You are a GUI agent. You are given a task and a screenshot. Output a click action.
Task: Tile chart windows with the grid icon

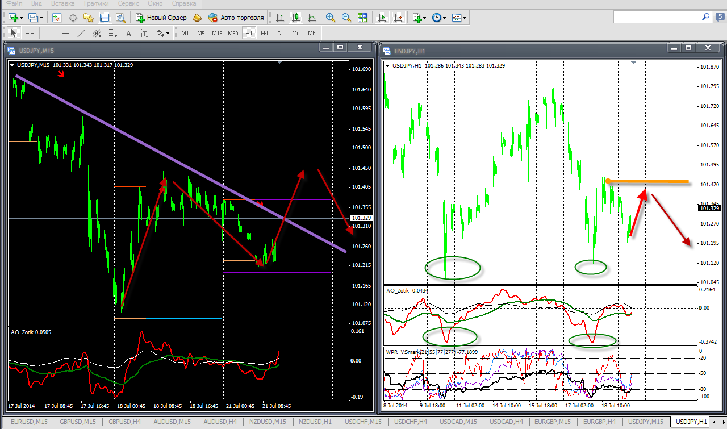point(362,18)
